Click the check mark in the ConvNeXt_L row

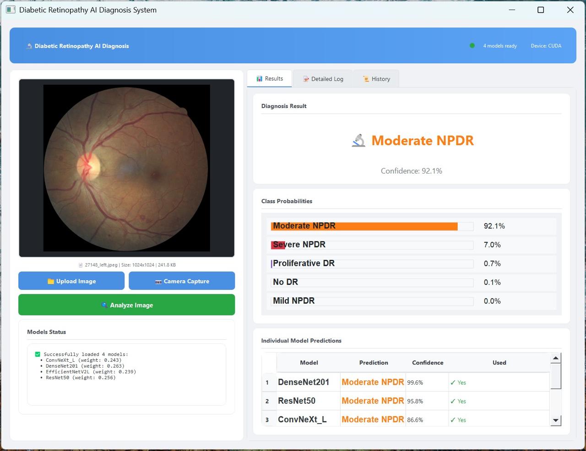(453, 420)
